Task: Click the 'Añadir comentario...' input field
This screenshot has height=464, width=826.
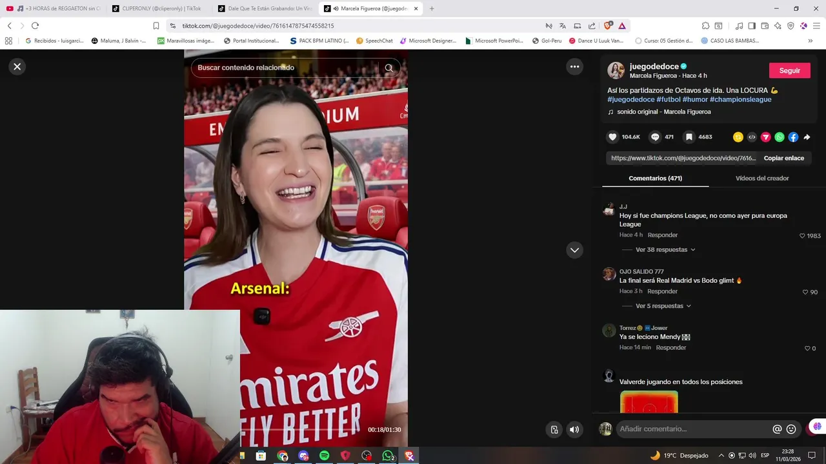Action: tap(694, 429)
